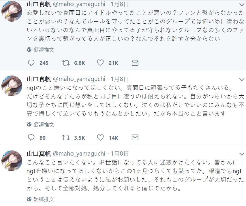The height and width of the screenshot is (206, 246).
Task: Like the tweet with 14K likes
Action: pyautogui.click(x=100, y=138)
